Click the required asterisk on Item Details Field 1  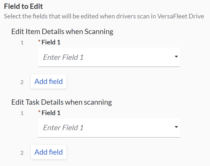tap(39, 42)
